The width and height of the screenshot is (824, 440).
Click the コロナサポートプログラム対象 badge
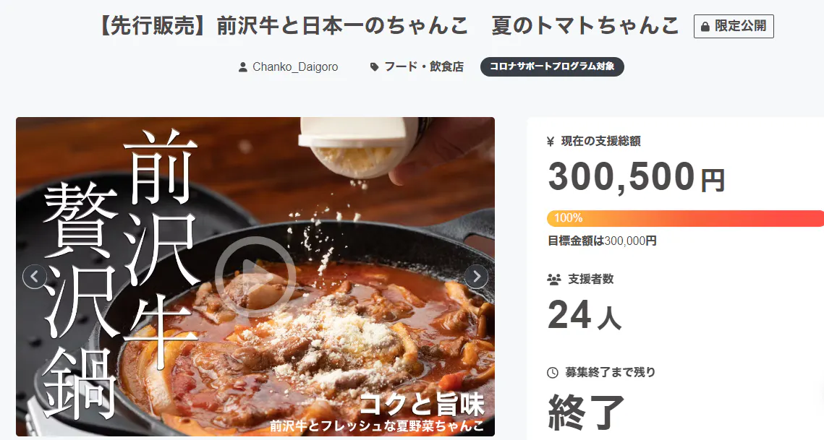click(x=552, y=66)
